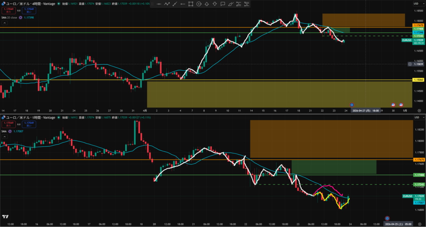Select the down arrow marker tool
The image size is (426, 227).
(214, 4)
